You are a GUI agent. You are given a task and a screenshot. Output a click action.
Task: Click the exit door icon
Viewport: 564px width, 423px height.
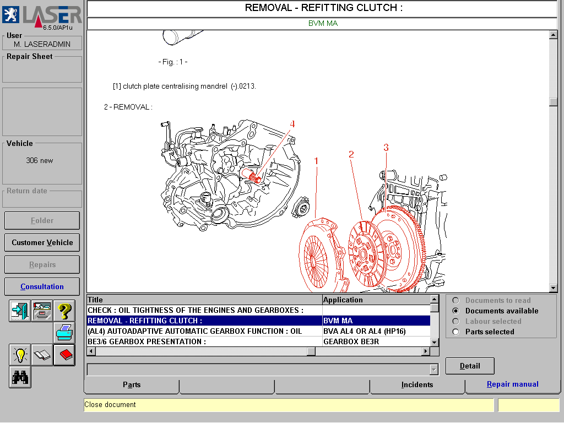point(20,311)
